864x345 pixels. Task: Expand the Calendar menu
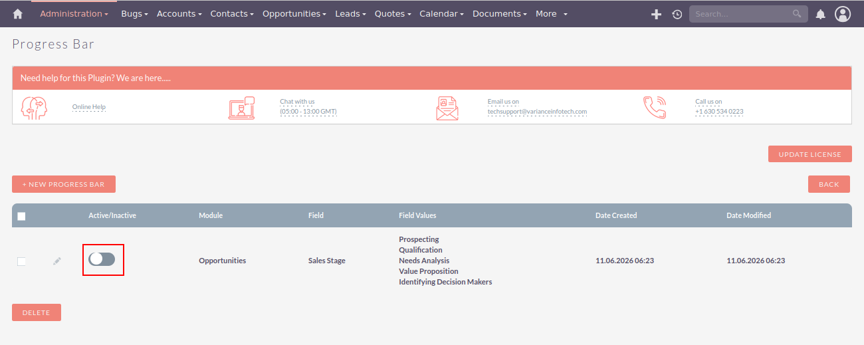tap(442, 14)
